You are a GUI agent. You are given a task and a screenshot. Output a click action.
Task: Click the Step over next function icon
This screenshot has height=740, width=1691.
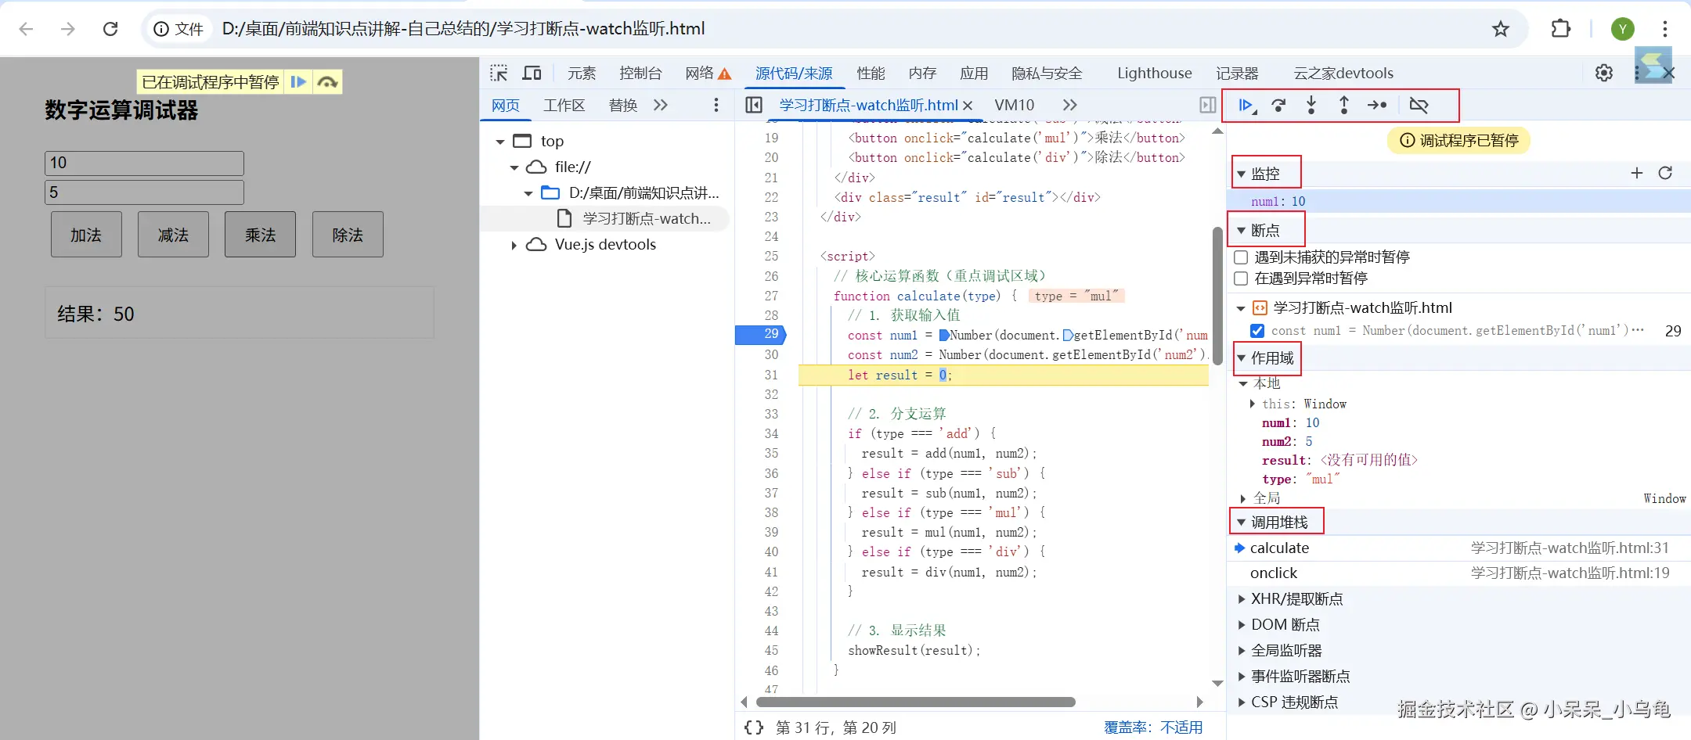1279,105
